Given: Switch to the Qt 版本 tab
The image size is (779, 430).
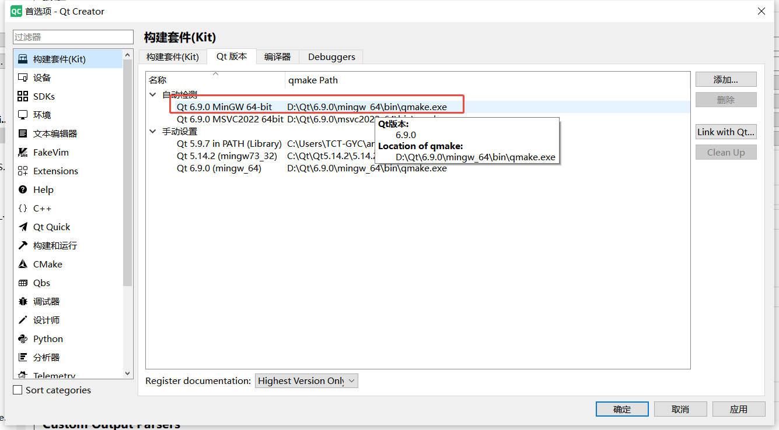Looking at the screenshot, I should coord(232,57).
